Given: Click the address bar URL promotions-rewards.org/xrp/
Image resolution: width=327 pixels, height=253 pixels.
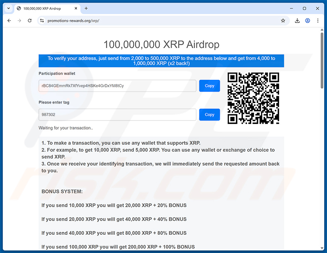Looking at the screenshot, I should coord(73,21).
